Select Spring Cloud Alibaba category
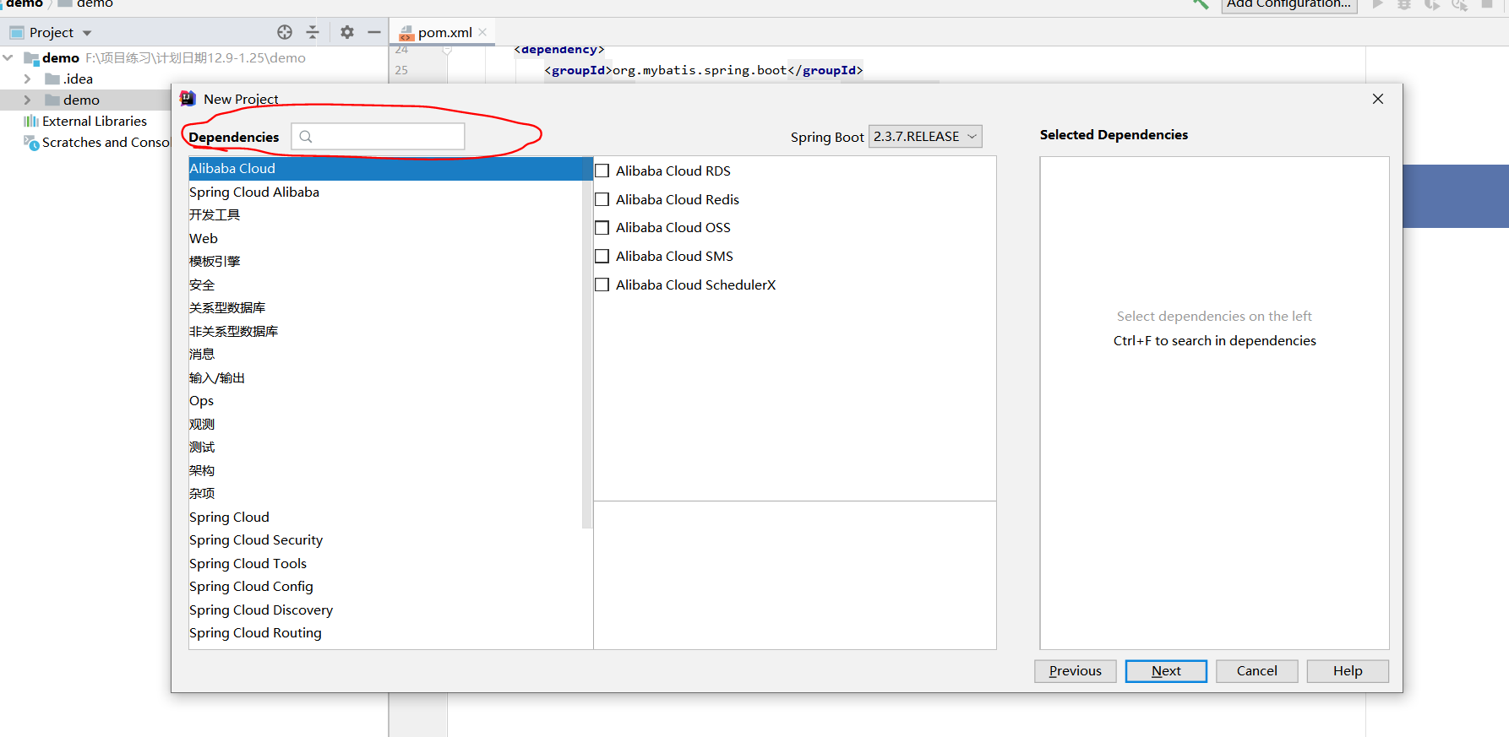 coord(385,192)
